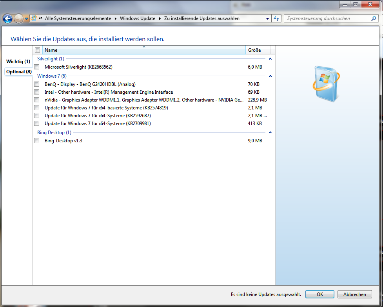Click the Forward navigation arrow button

[18, 18]
